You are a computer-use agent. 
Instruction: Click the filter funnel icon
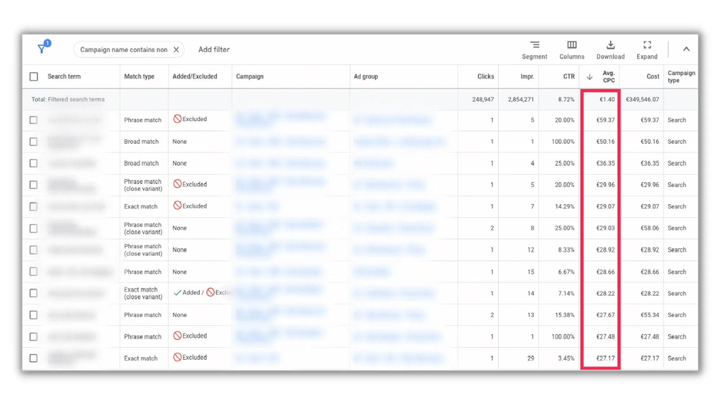point(42,49)
